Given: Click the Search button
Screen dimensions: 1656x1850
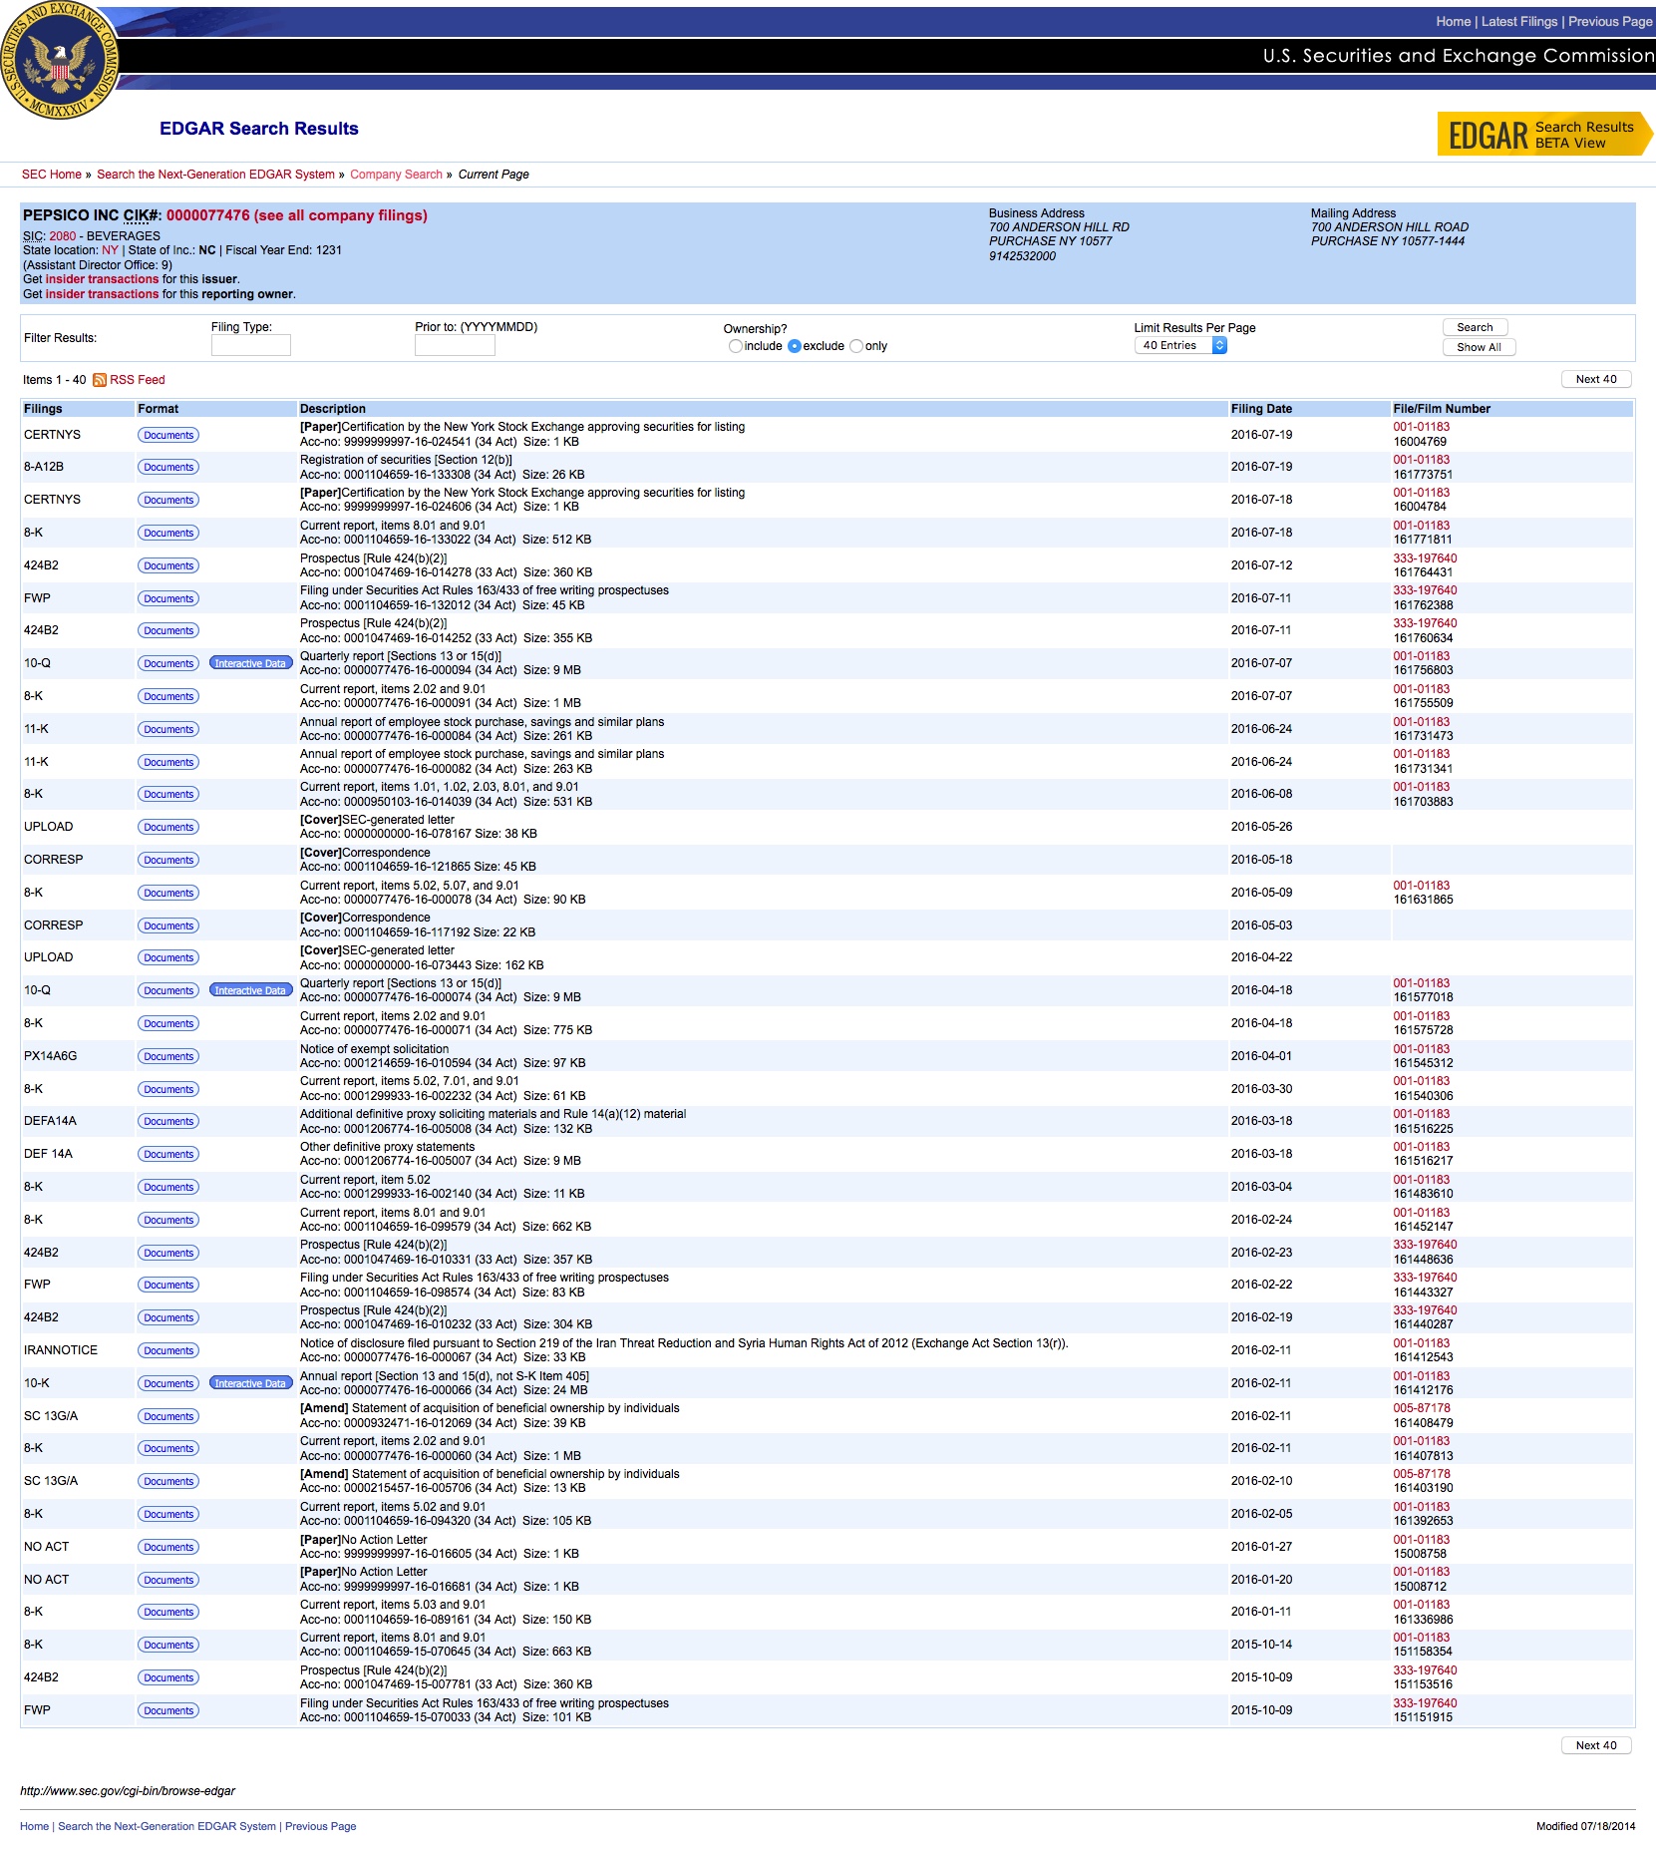Looking at the screenshot, I should (x=1475, y=327).
